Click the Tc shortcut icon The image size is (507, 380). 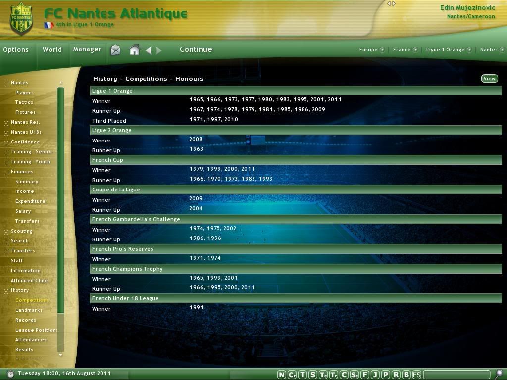(x=323, y=375)
